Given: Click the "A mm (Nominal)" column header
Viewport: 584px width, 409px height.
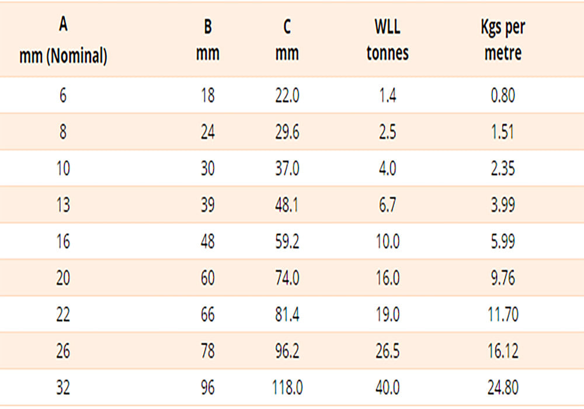Looking at the screenshot, I should tap(62, 40).
